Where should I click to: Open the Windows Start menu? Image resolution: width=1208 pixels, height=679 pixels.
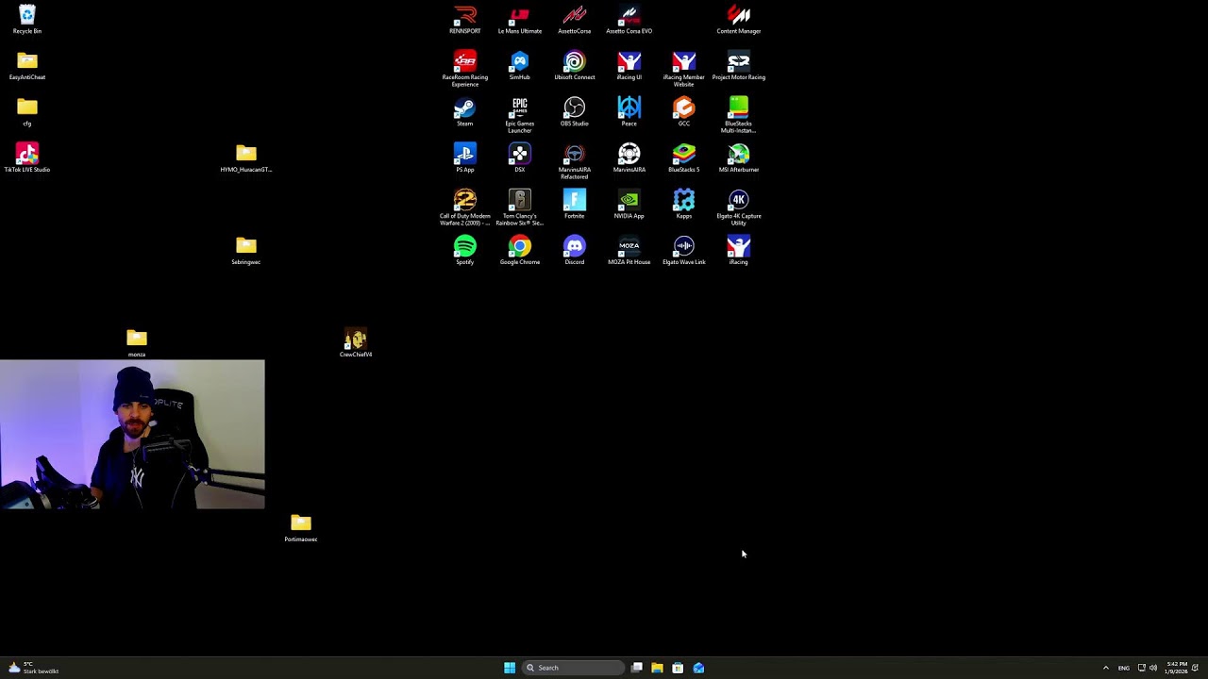[x=510, y=668]
